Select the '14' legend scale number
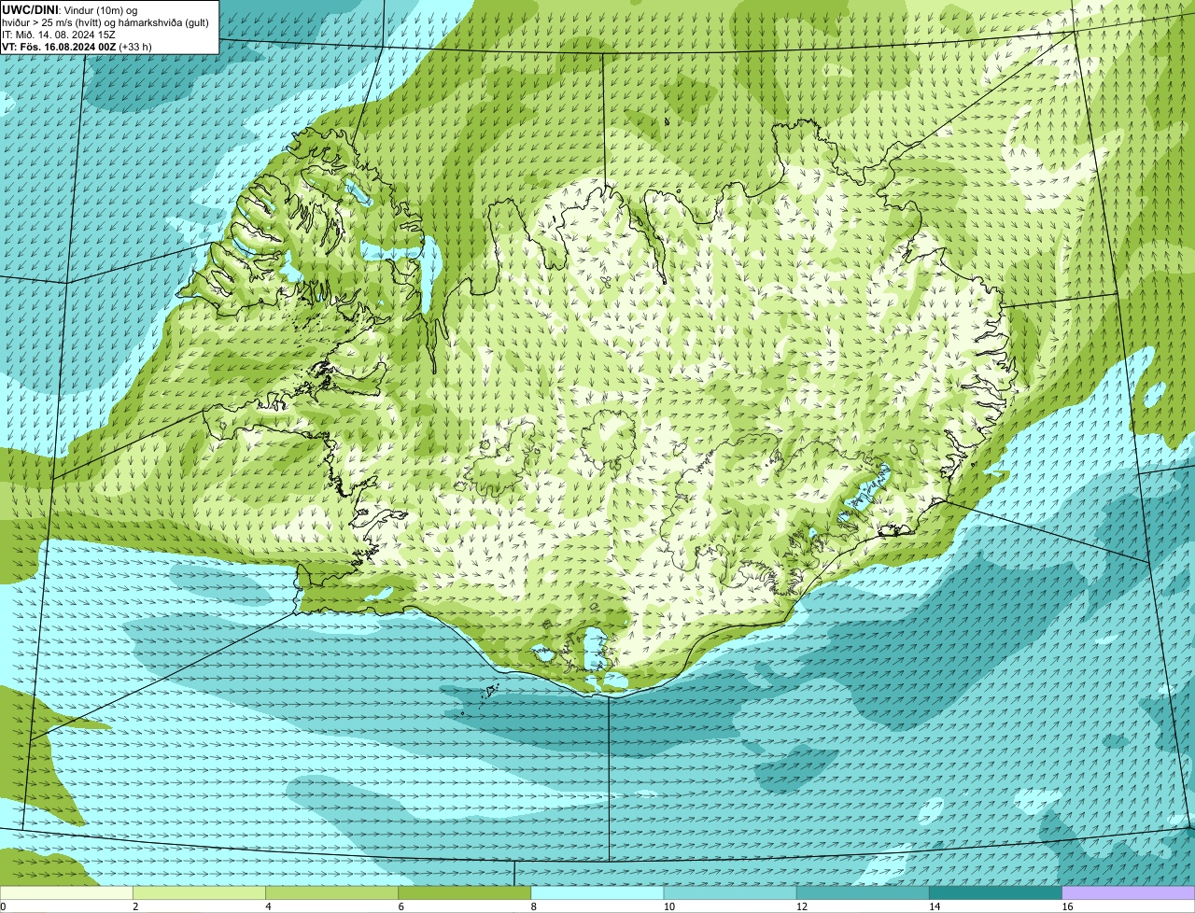Viewport: 1195px width, 913px height. [935, 906]
